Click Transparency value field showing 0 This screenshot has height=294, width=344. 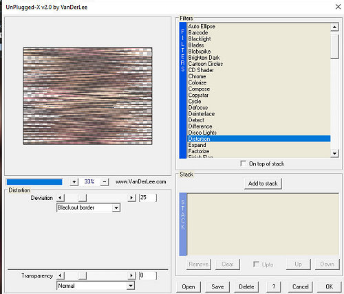tap(148, 275)
